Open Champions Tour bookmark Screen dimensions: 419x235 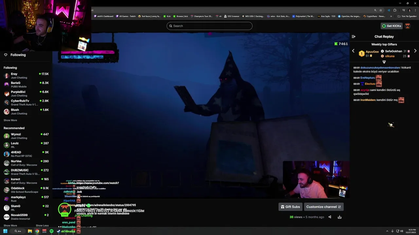click(x=202, y=16)
